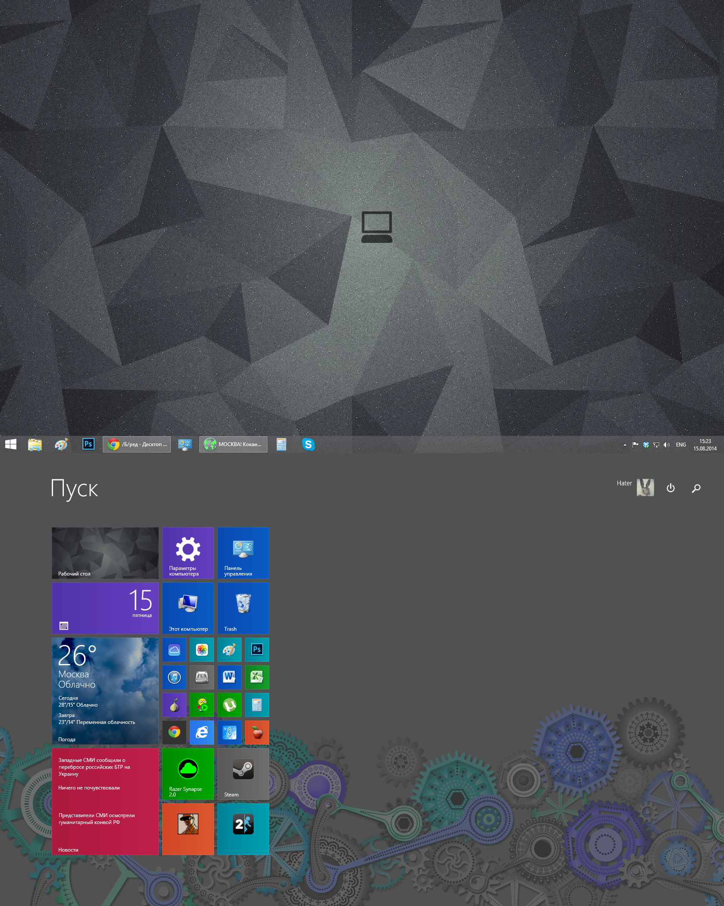Open the «Этот компьютер» tile

(x=188, y=608)
